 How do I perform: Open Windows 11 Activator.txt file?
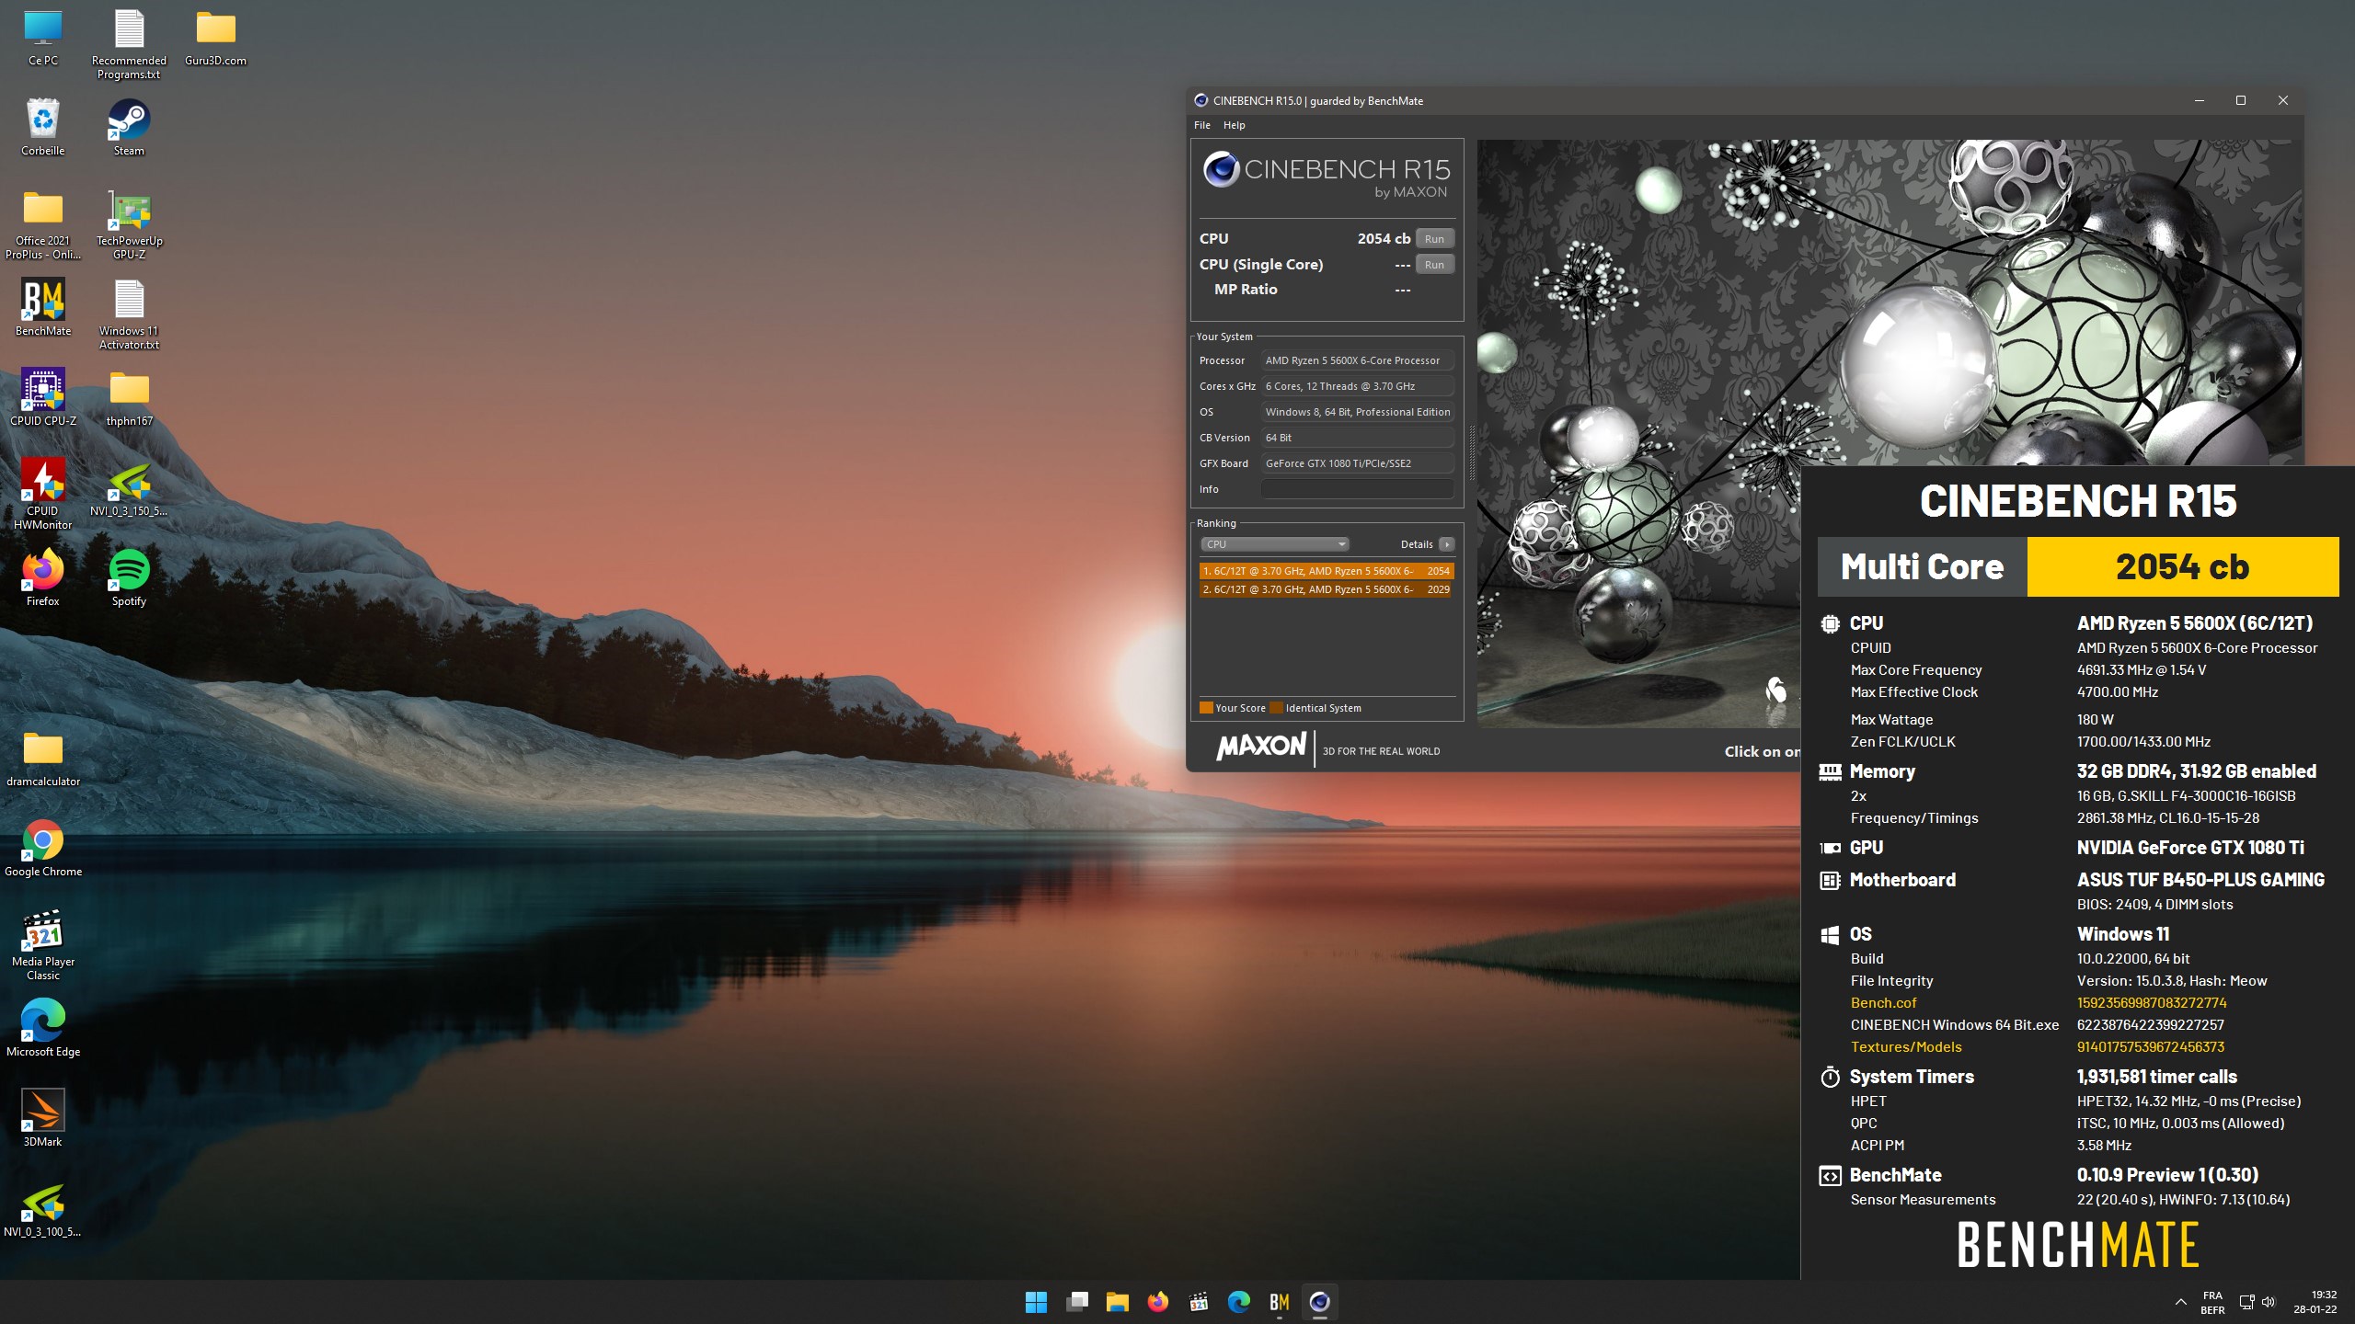129,314
